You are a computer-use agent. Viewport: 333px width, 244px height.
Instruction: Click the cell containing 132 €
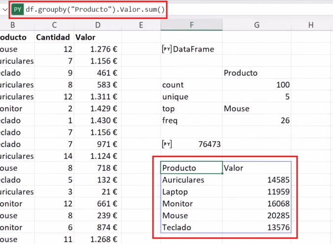98,180
